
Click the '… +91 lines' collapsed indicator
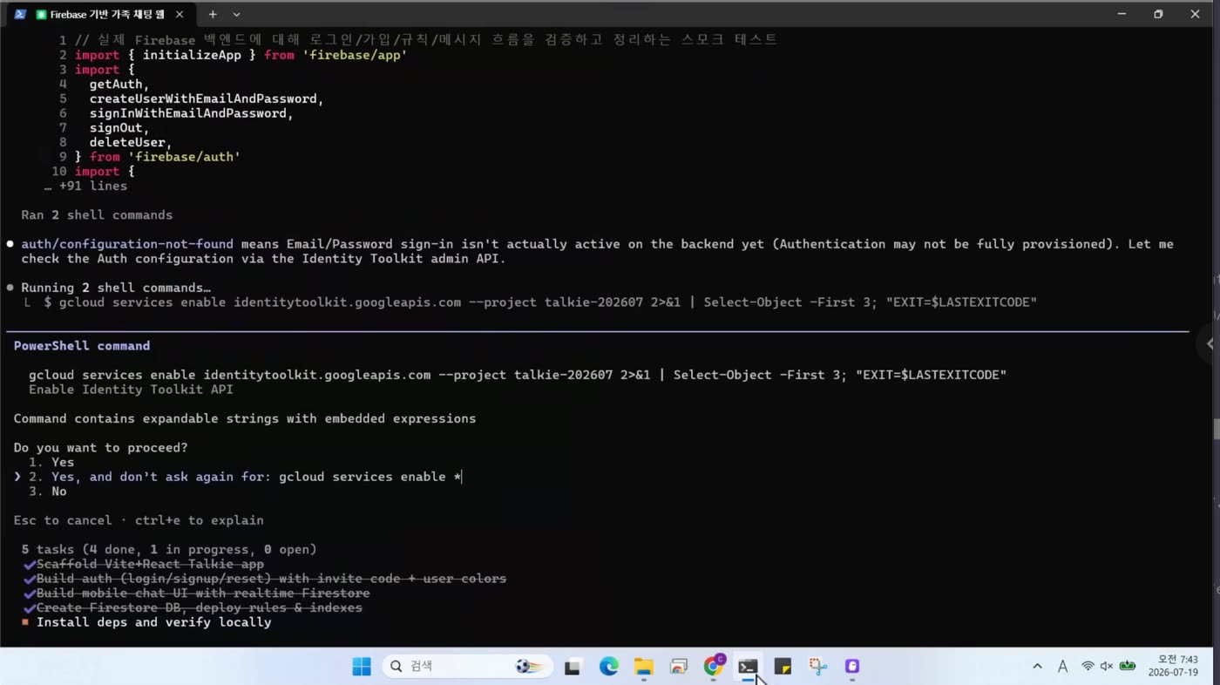coord(85,186)
